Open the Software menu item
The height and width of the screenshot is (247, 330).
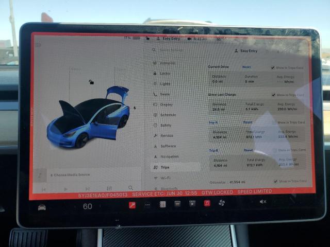pos(168,146)
